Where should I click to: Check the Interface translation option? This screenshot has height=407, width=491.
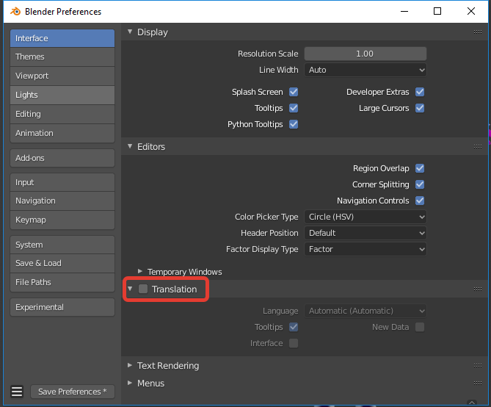click(294, 343)
